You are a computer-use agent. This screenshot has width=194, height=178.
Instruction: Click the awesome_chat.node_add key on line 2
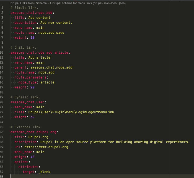32,13
